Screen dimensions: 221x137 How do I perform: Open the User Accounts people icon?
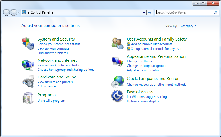118,43
